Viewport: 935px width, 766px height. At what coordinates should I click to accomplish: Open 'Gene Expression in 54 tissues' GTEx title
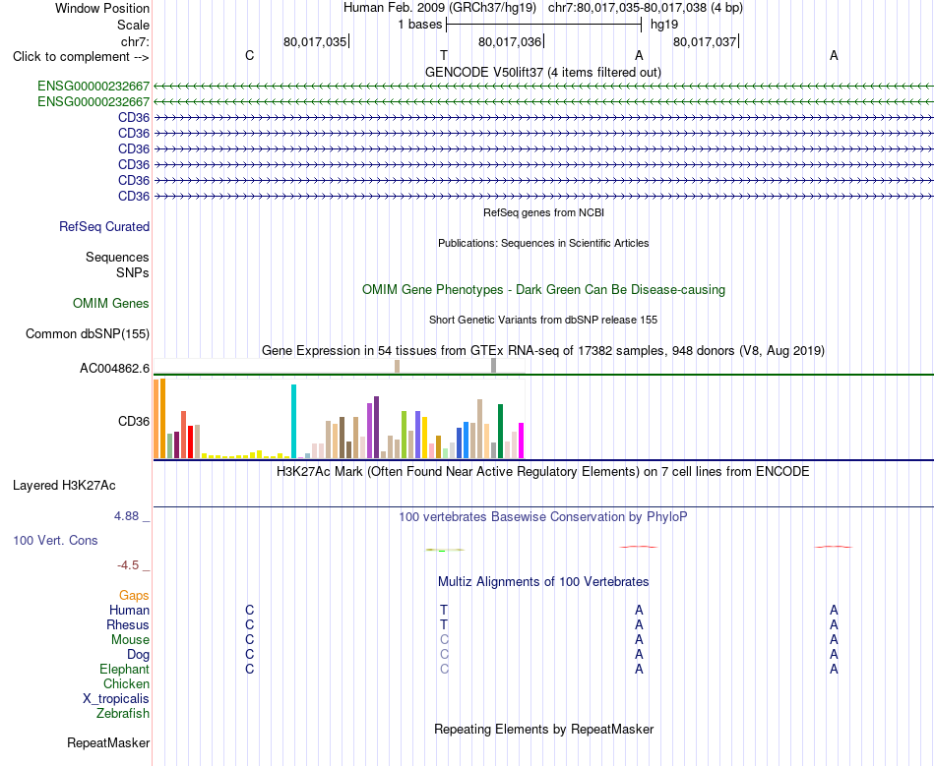pos(543,350)
